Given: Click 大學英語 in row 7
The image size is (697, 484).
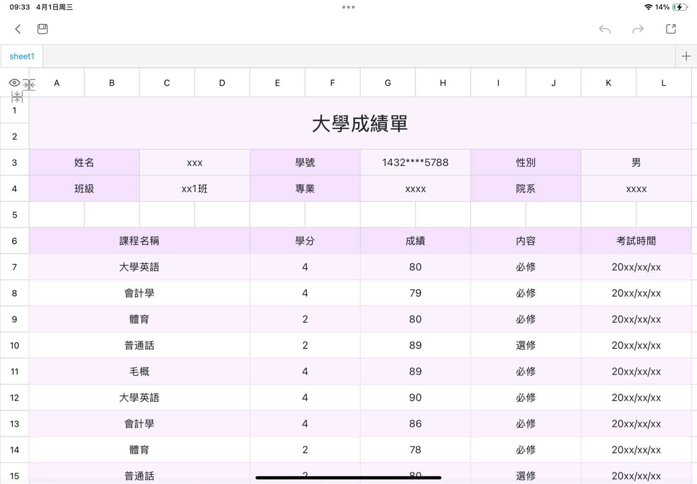Looking at the screenshot, I should coord(139,267).
